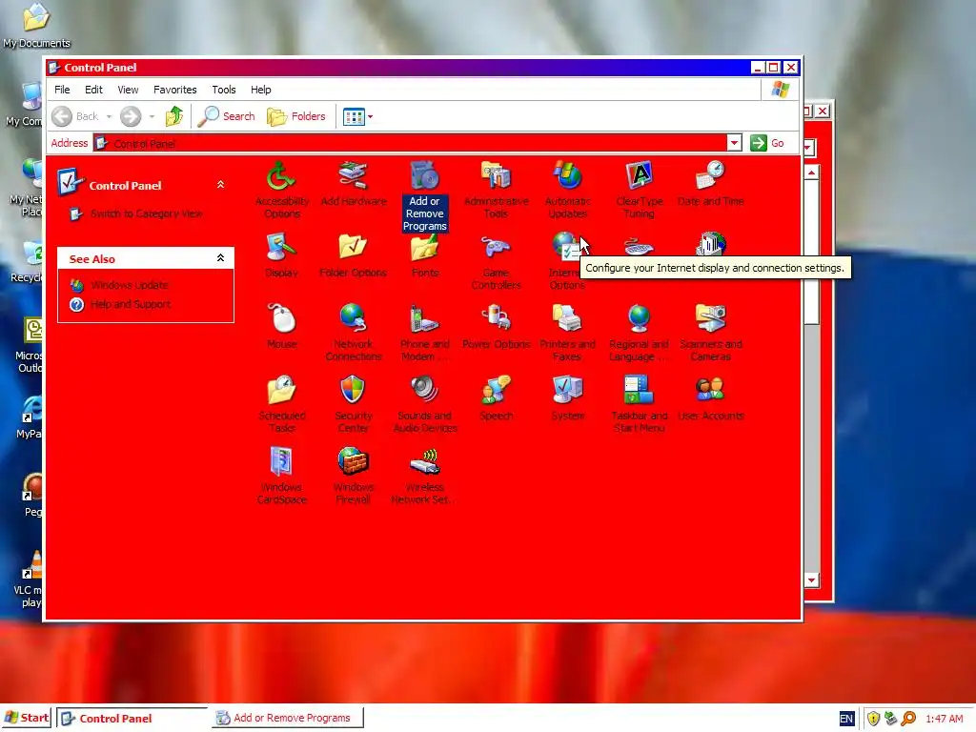Open the Forward history dropdown arrow
This screenshot has height=732, width=976.
coord(152,116)
